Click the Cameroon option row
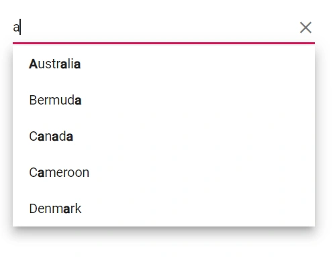 (164, 172)
